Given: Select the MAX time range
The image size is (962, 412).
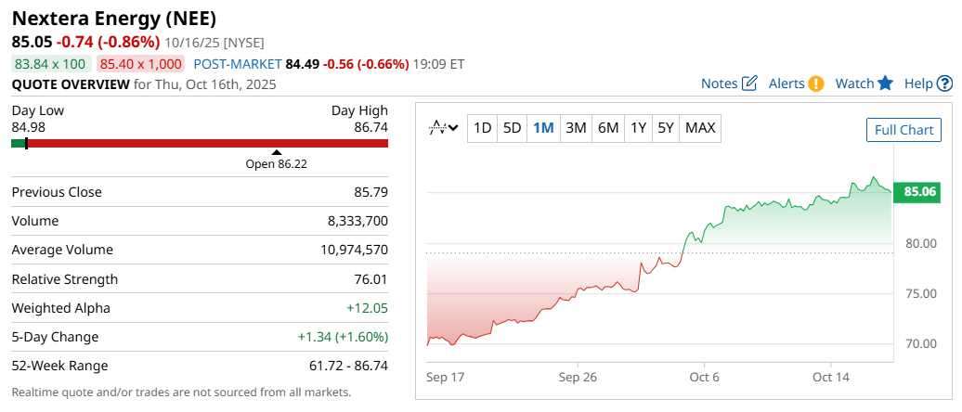Looking at the screenshot, I should [700, 128].
